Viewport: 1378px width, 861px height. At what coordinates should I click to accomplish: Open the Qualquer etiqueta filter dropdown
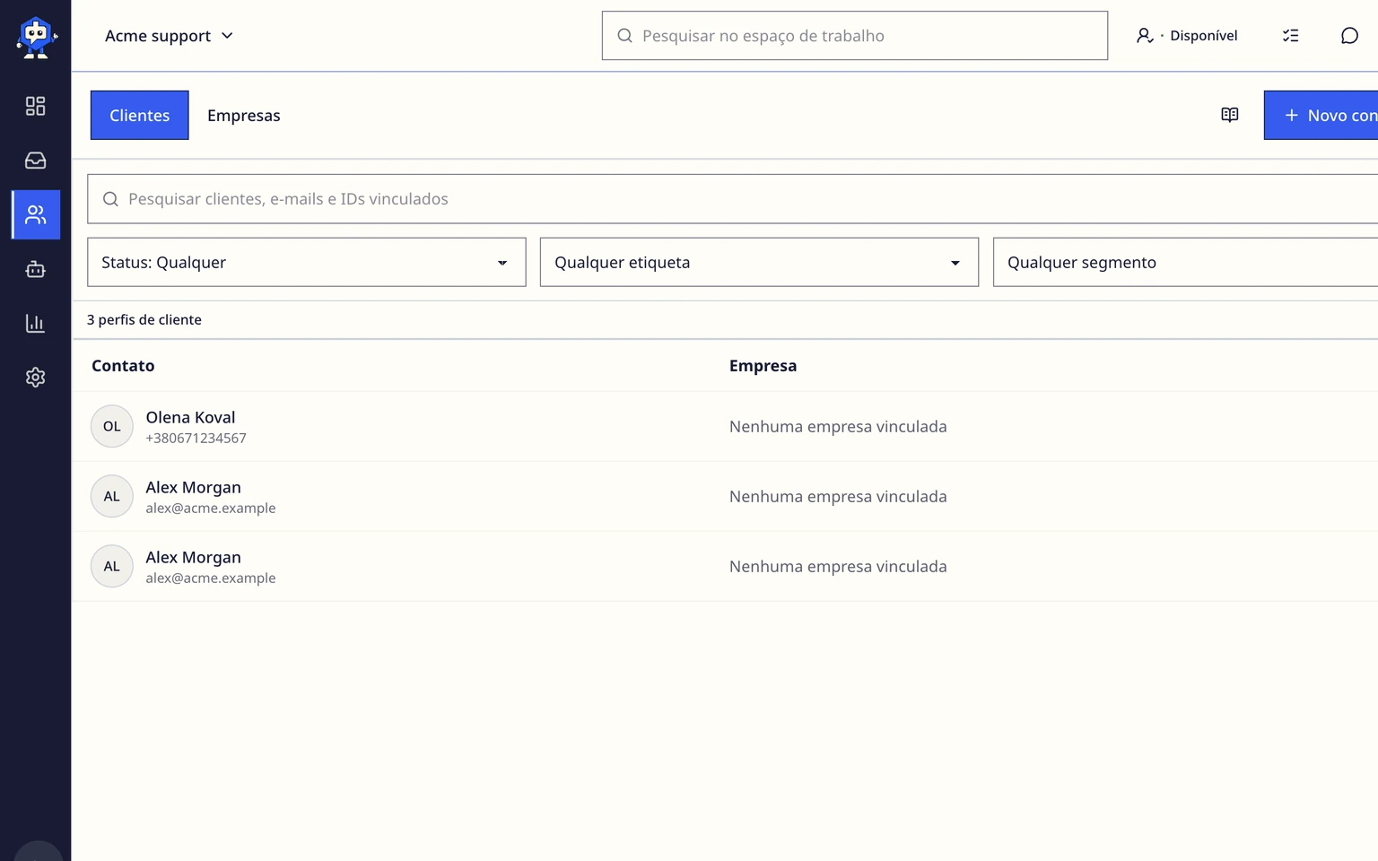(759, 262)
